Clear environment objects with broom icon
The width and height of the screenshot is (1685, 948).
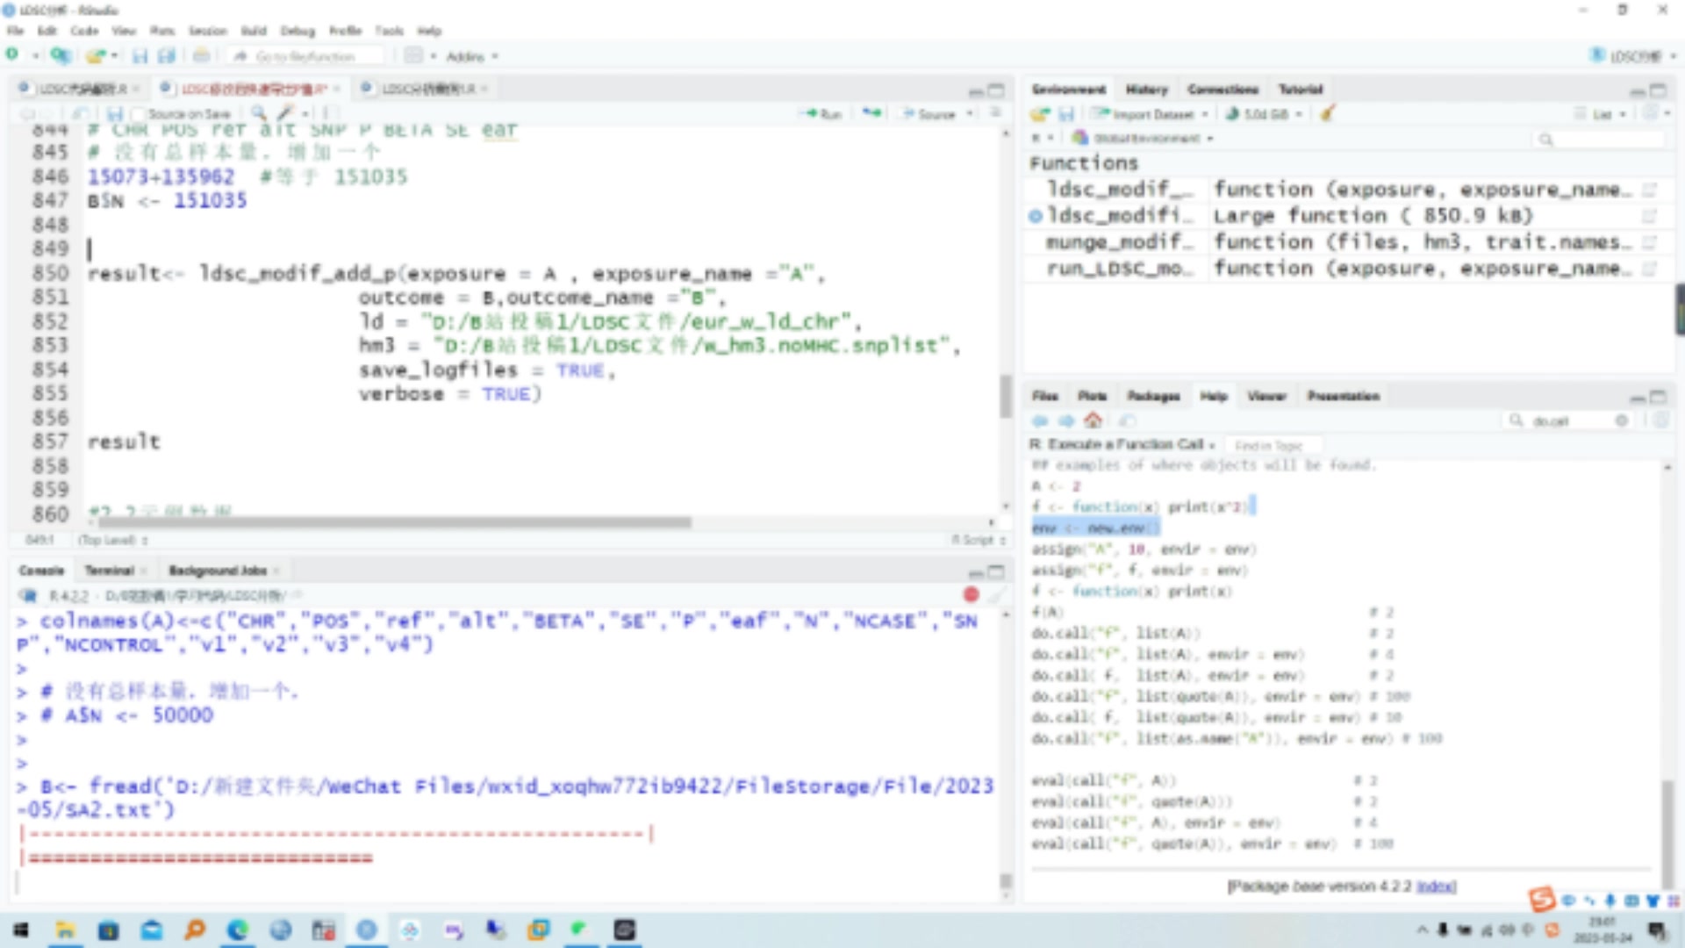point(1327,113)
